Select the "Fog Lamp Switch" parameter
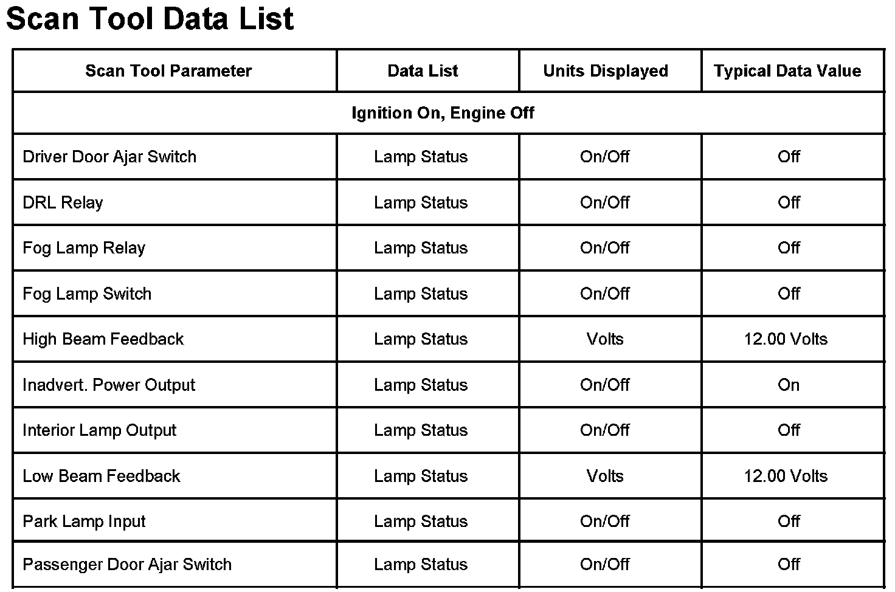 coord(87,294)
